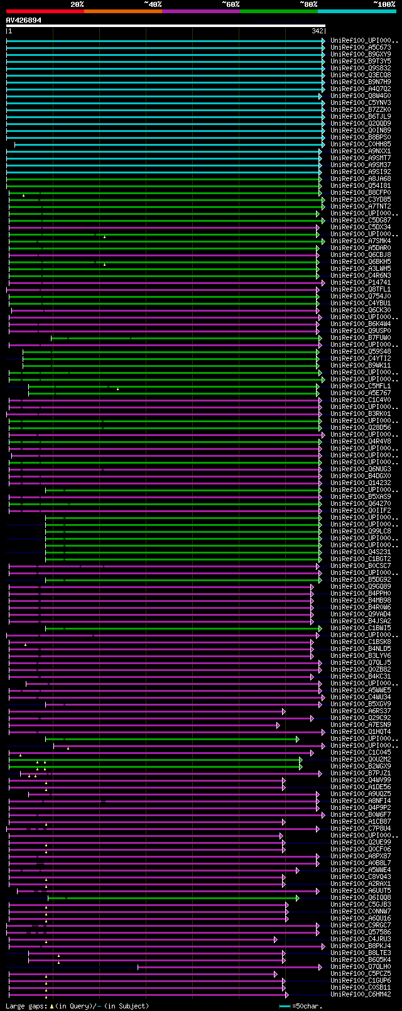
Task: Click the cyan ~100% identity legend bar
Action: pos(357,11)
